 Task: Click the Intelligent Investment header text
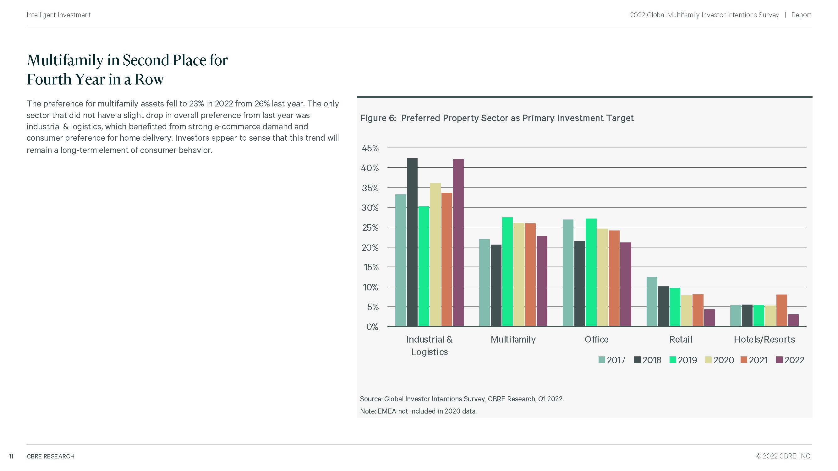coord(58,15)
